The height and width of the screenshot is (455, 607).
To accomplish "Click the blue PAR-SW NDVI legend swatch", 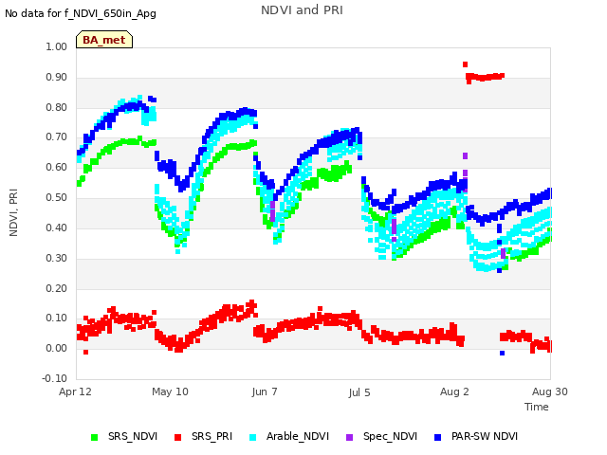I will tap(438, 437).
